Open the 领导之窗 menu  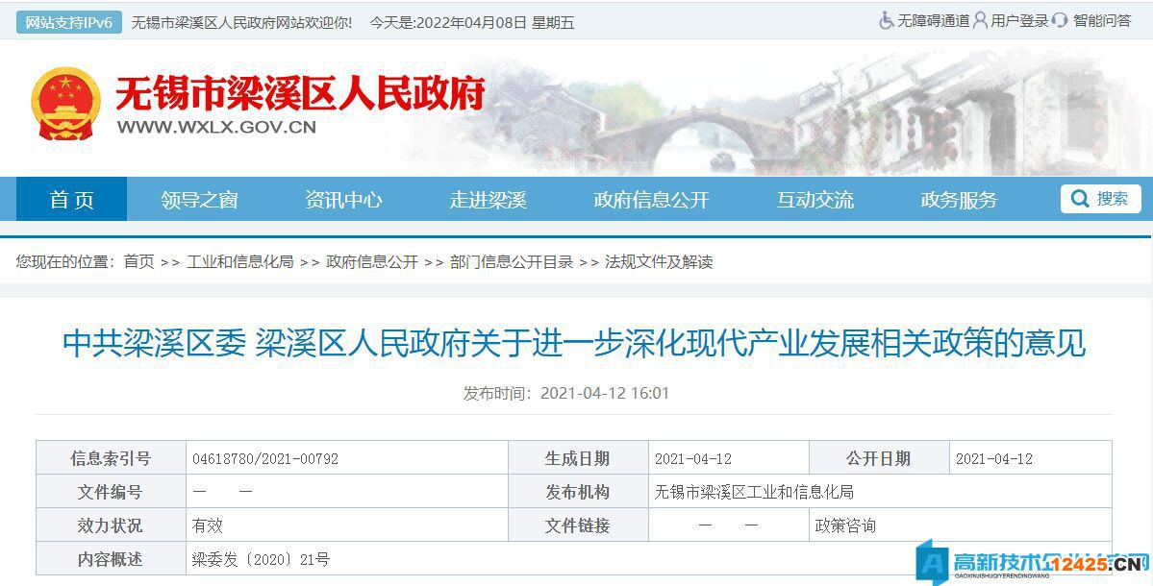[x=202, y=199]
